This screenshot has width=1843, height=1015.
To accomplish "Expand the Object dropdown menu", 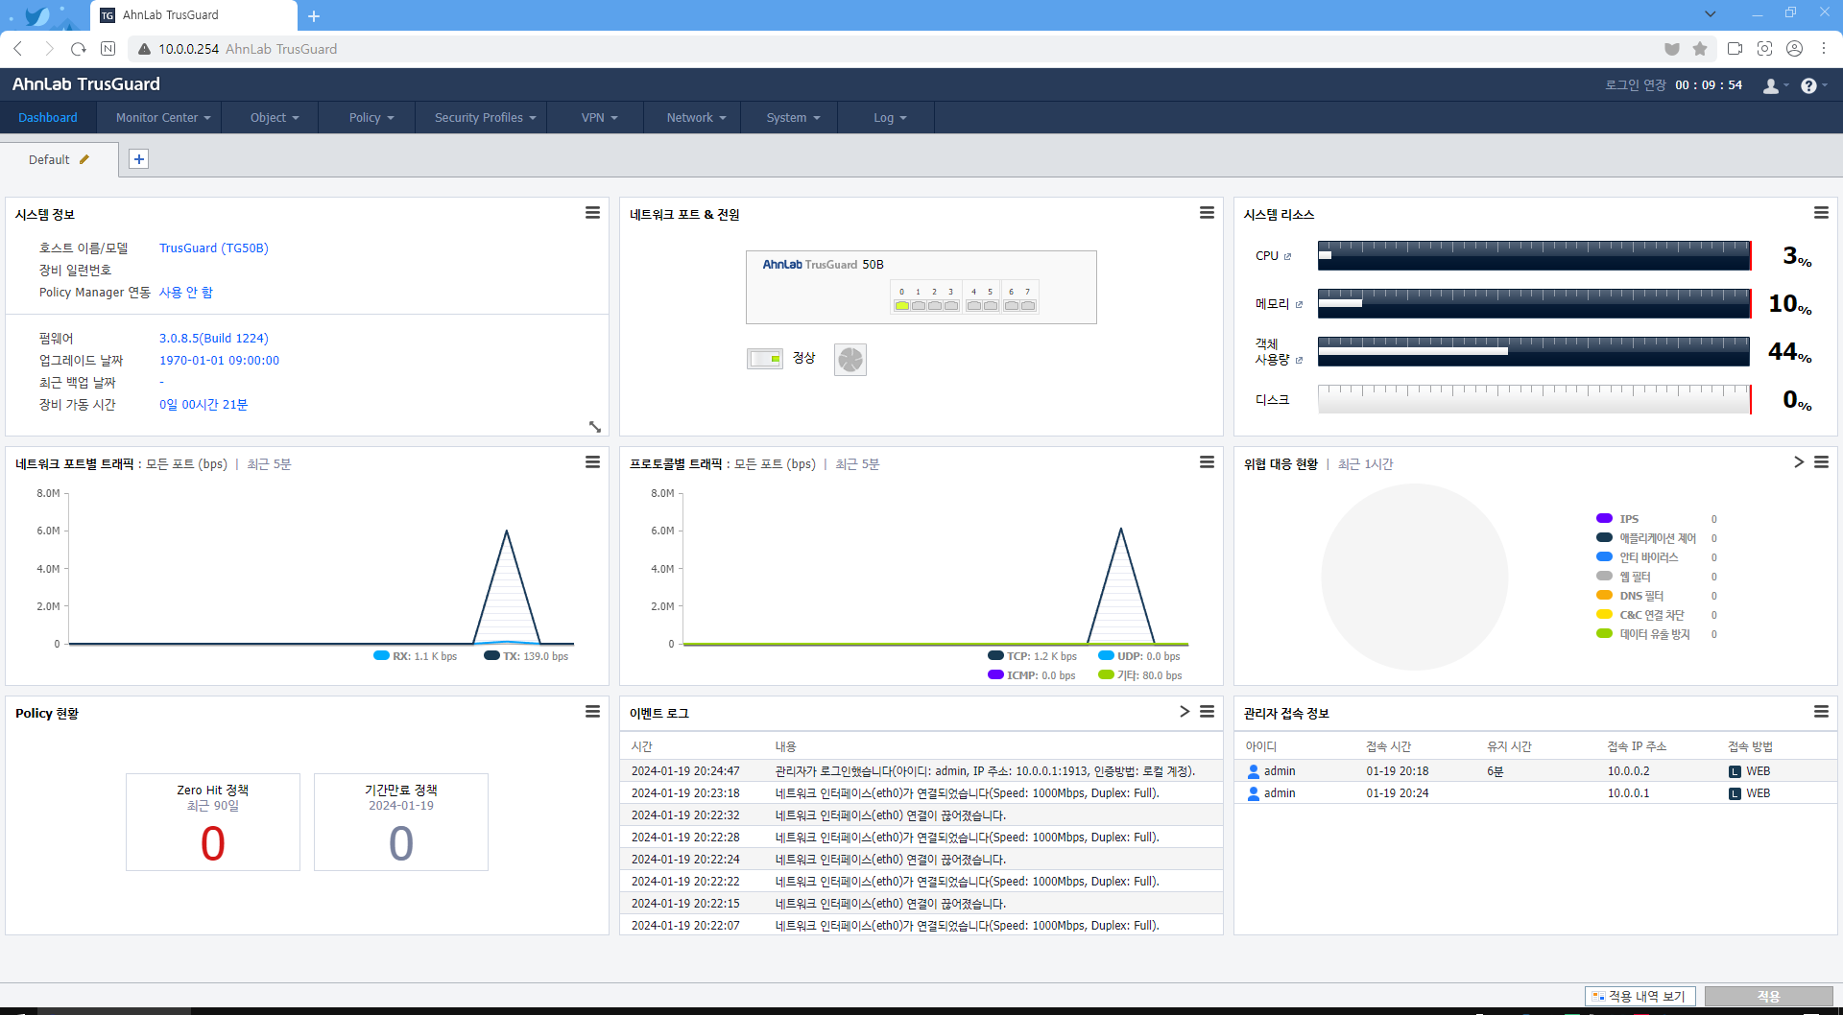I will pyautogui.click(x=275, y=117).
